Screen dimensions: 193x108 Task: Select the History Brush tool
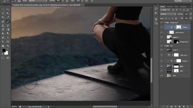pyautogui.click(x=8, y=25)
